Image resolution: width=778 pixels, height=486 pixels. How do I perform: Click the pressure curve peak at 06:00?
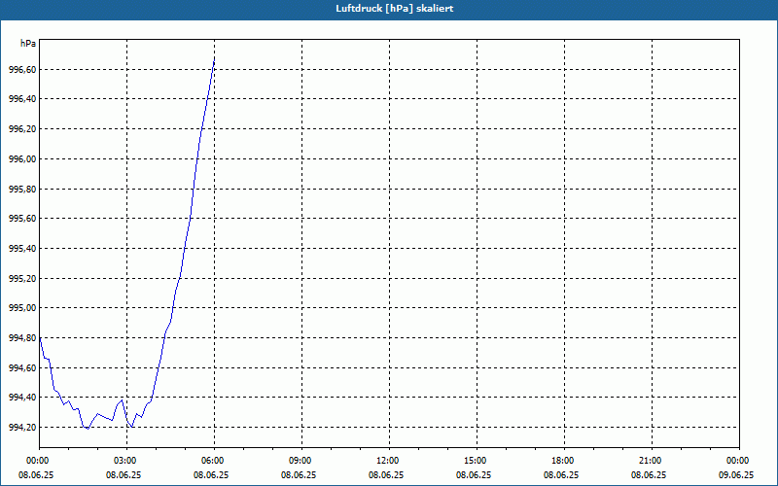[x=214, y=58]
